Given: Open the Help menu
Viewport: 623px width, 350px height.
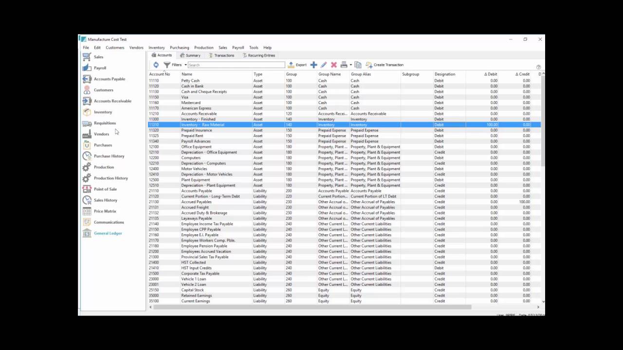Looking at the screenshot, I should tap(268, 48).
